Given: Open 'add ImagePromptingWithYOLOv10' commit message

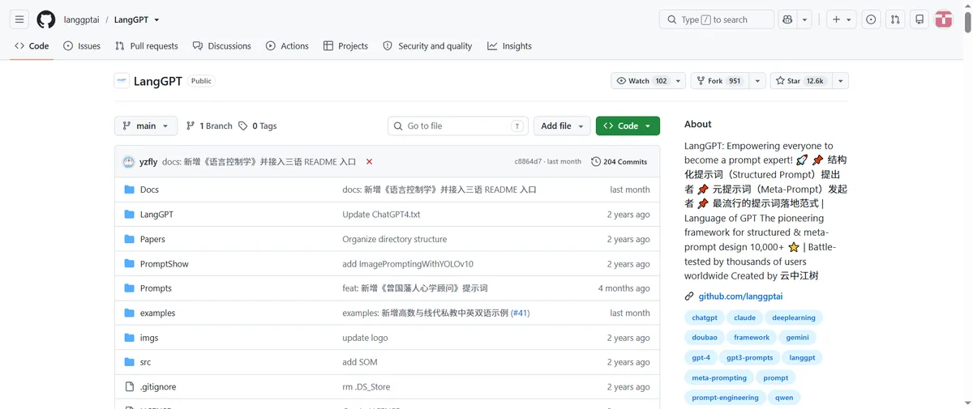Looking at the screenshot, I should point(408,264).
